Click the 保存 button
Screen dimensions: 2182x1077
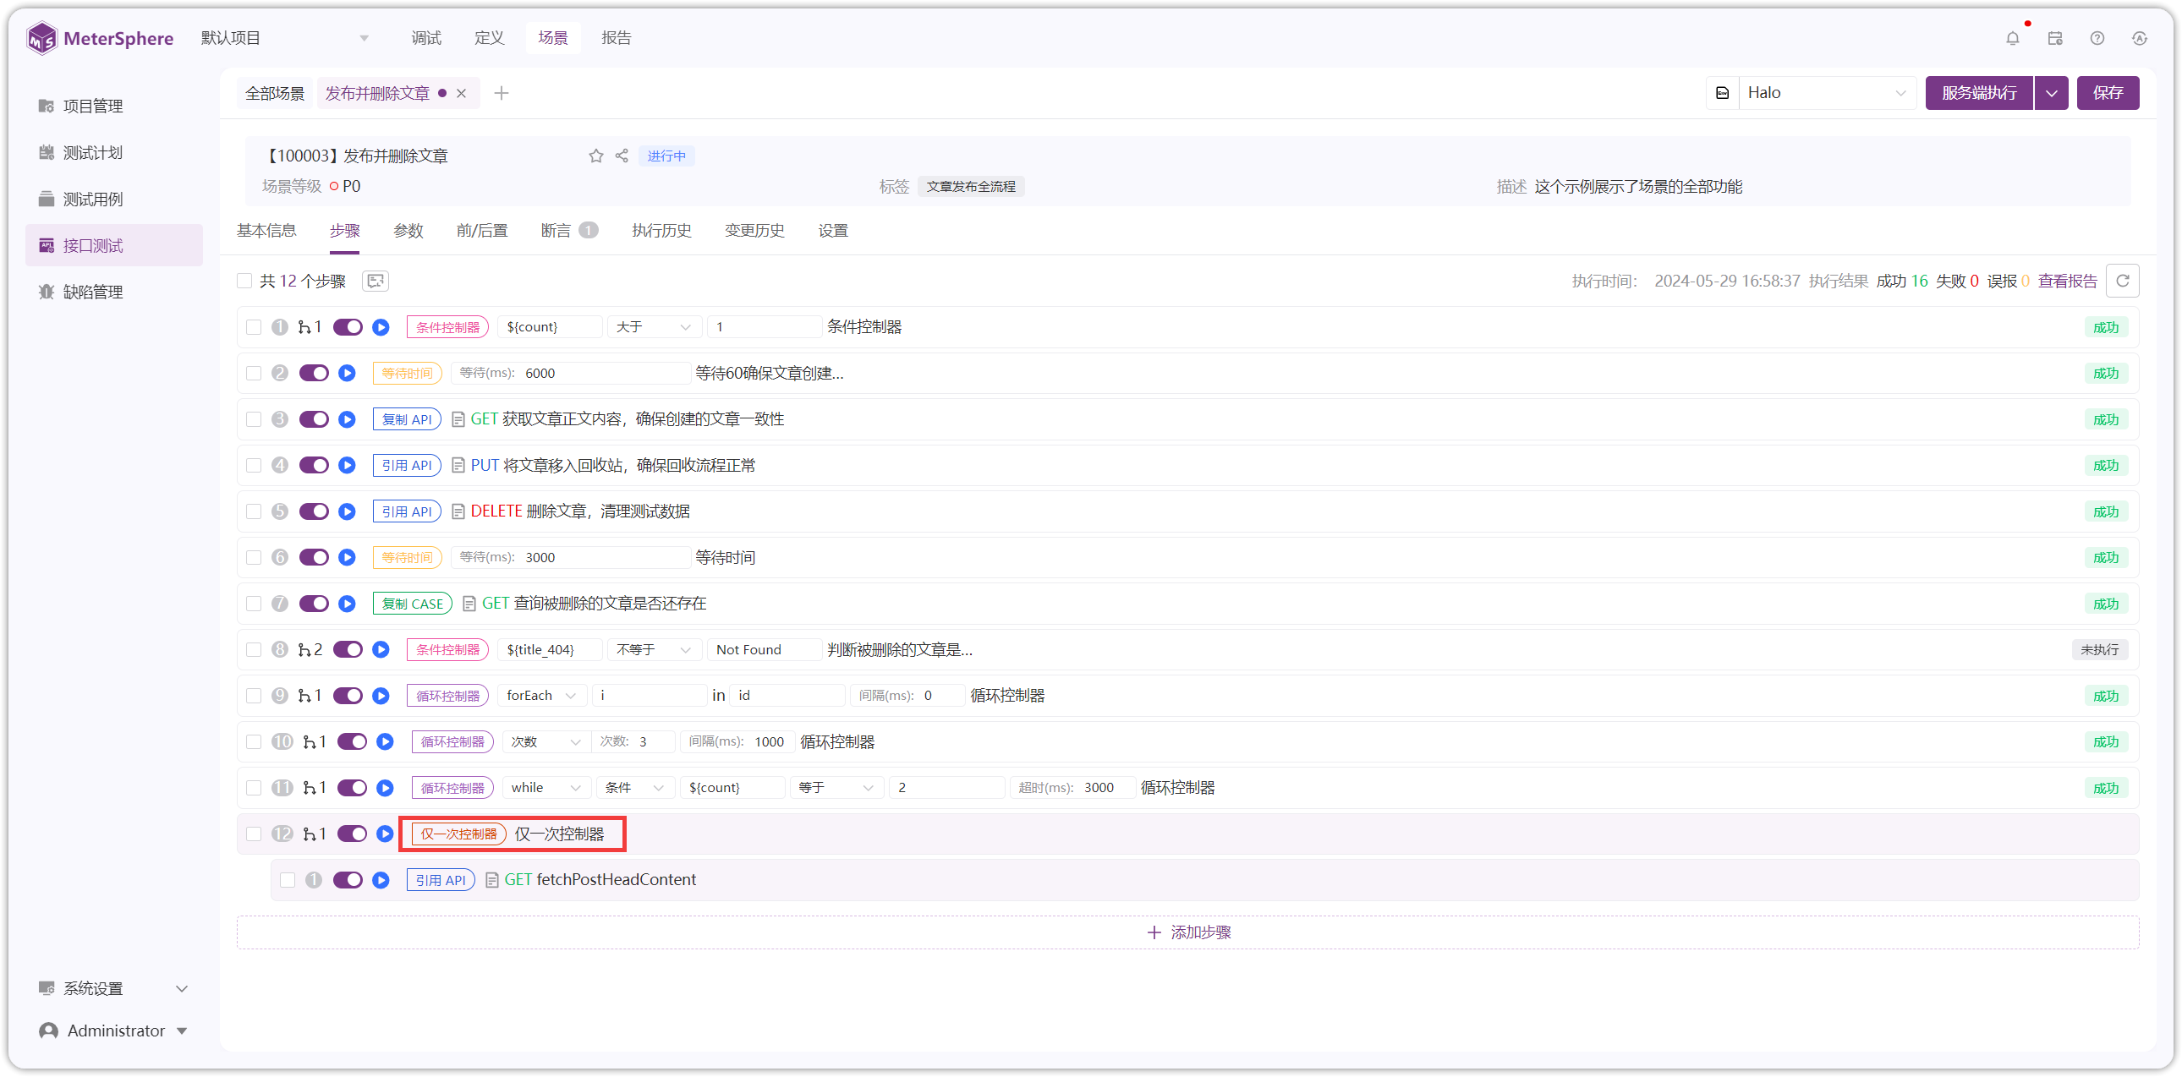pyautogui.click(x=2108, y=93)
